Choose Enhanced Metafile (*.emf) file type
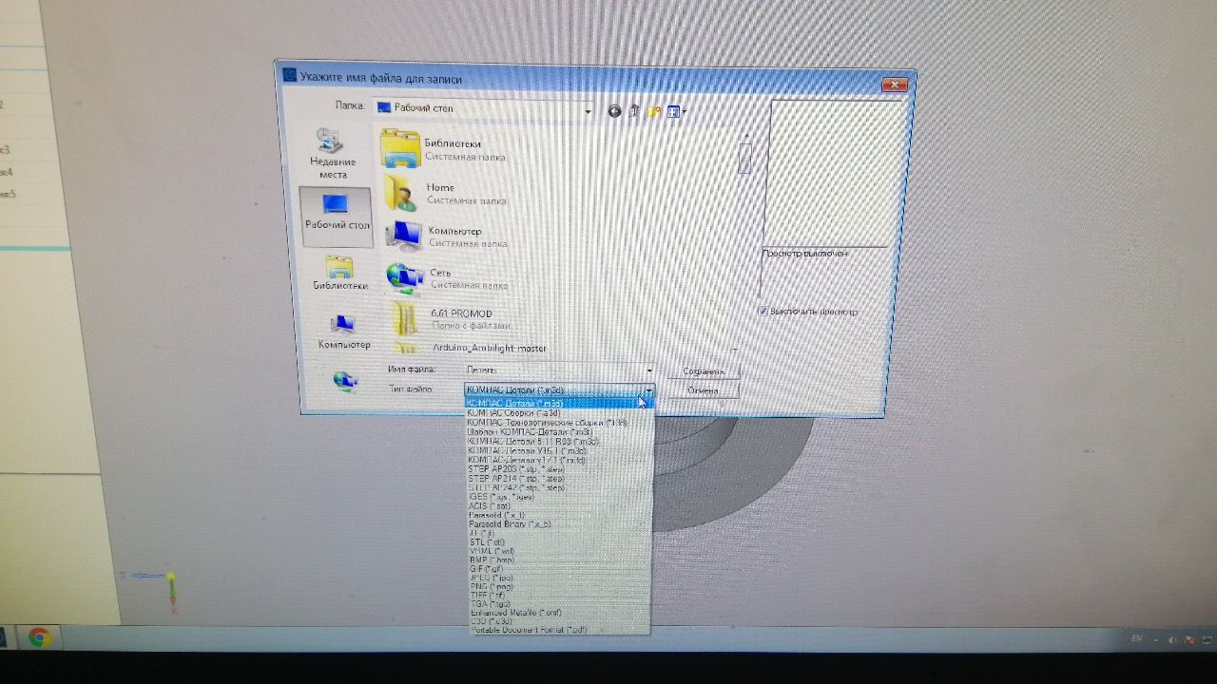 point(559,613)
